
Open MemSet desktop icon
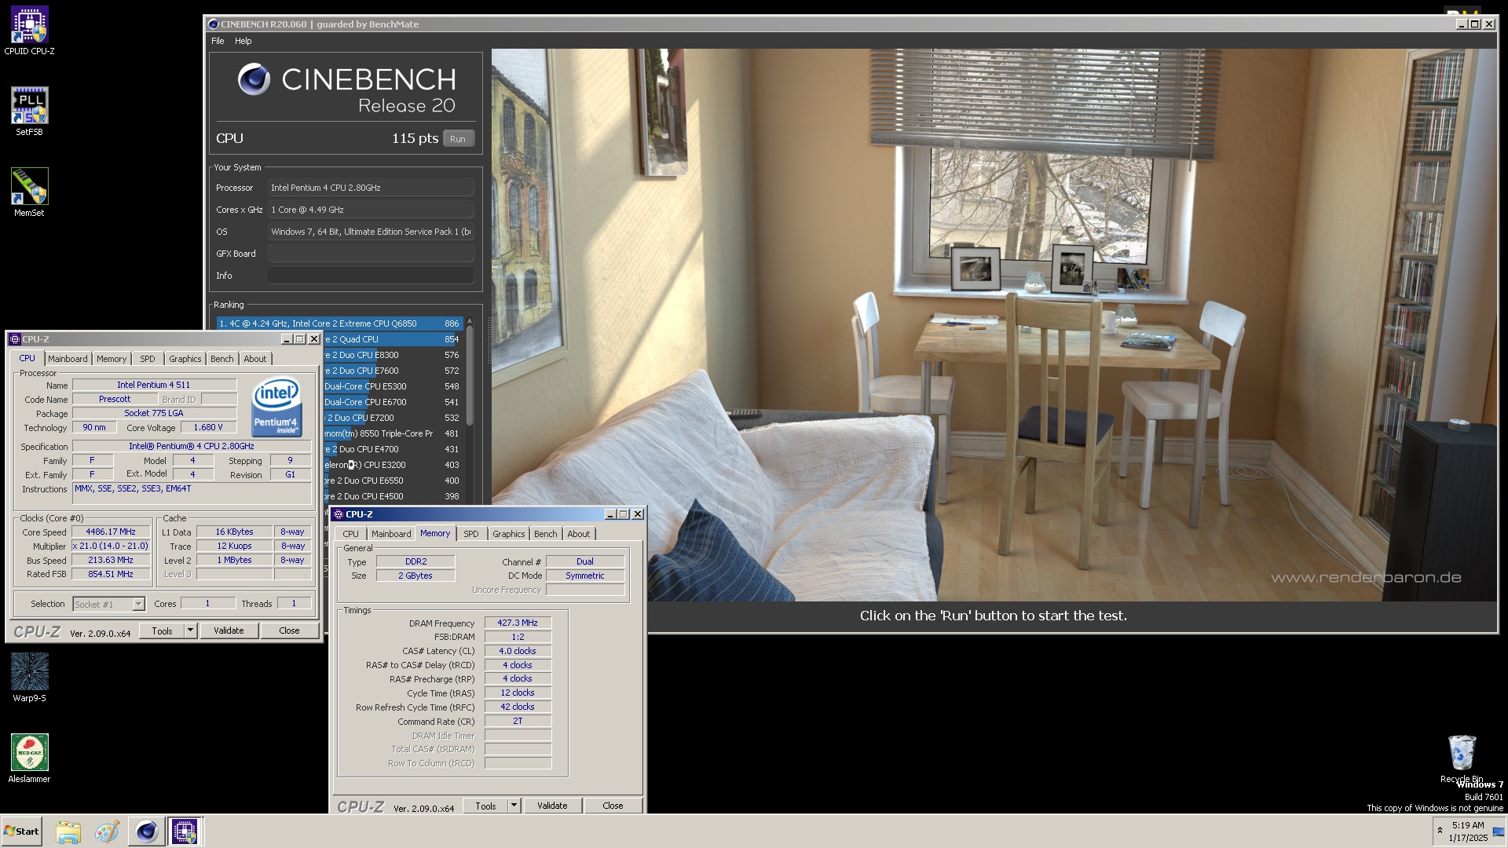coord(29,192)
